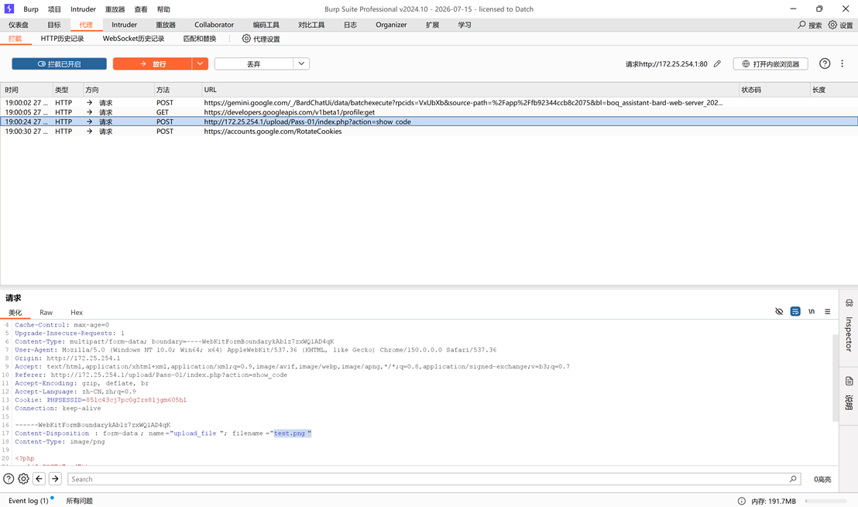The image size is (858, 507).
Task: Switch to the 编码工具 decoder tab
Action: [x=266, y=25]
